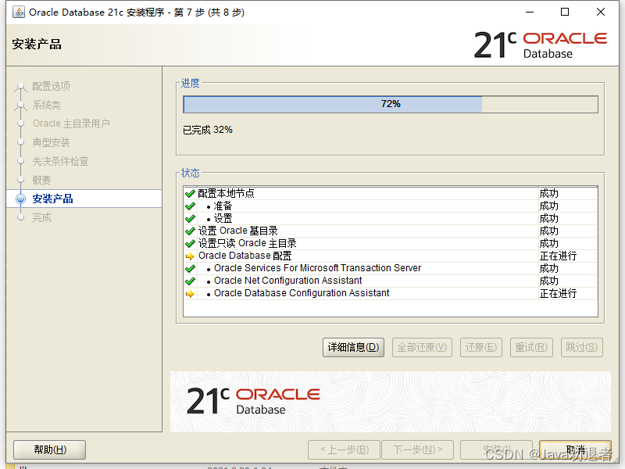Image resolution: width=625 pixels, height=469 pixels.
Task: Click the 重试(R) button
Action: click(x=531, y=347)
